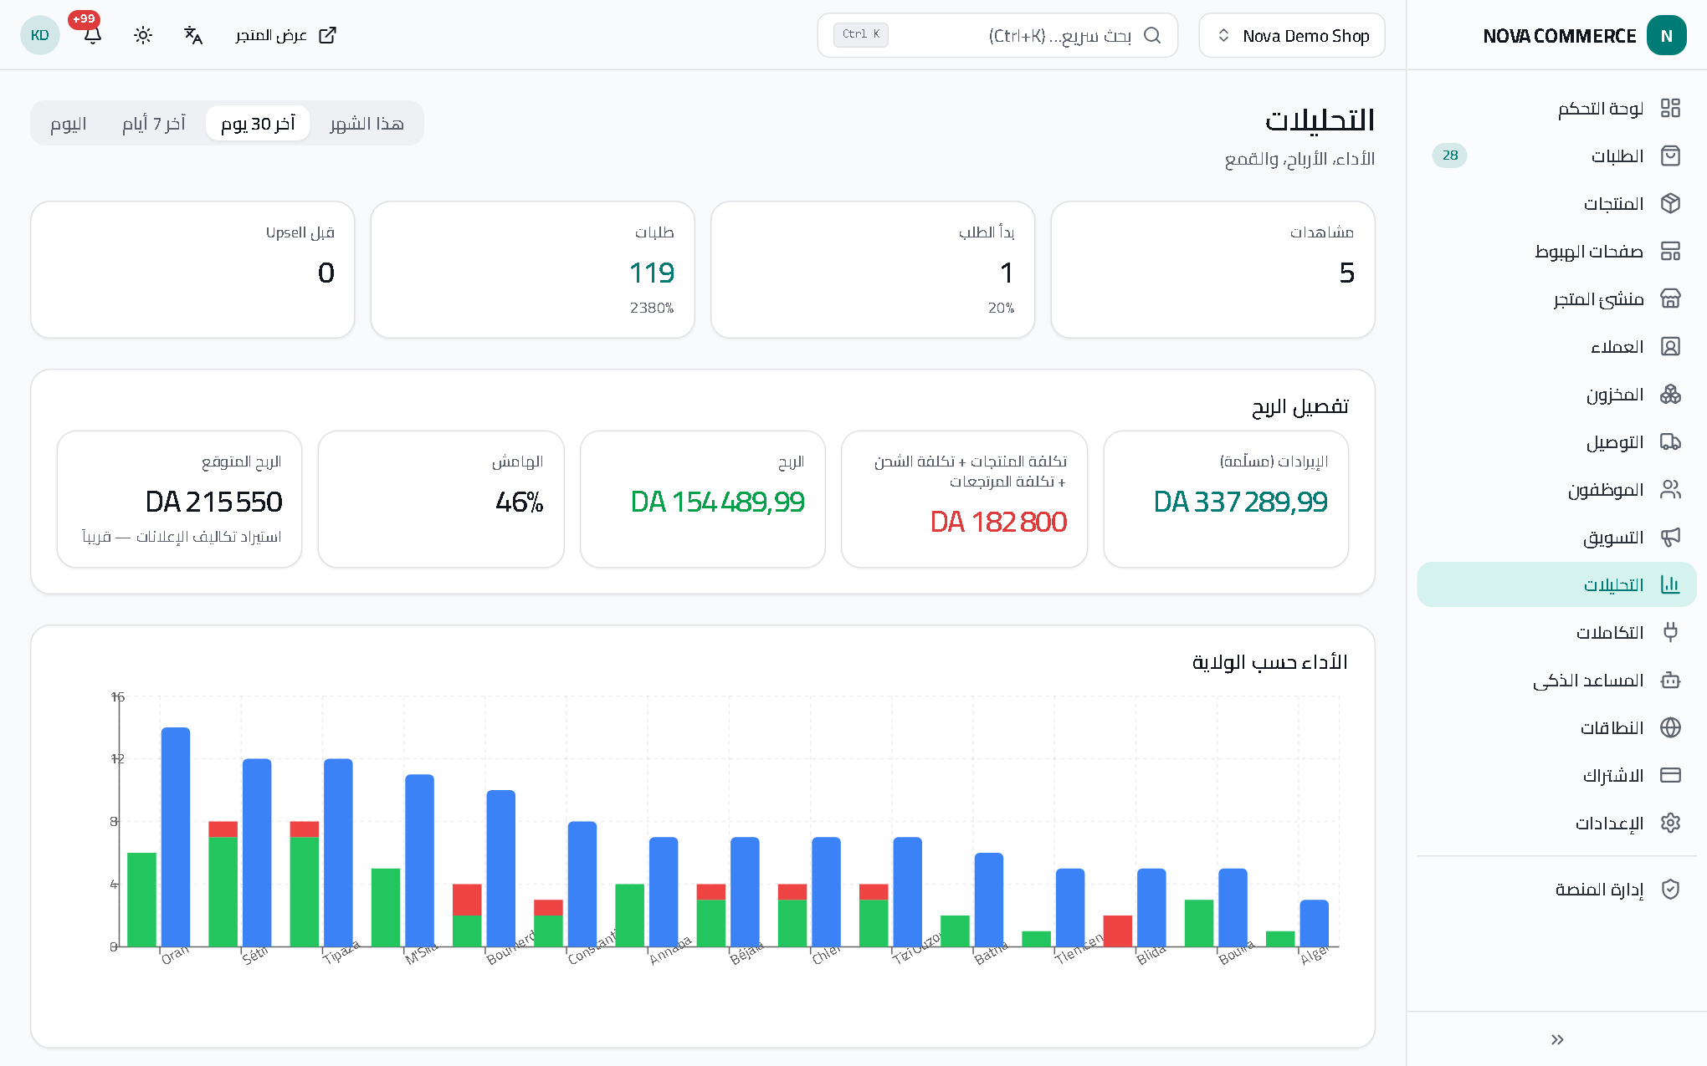Click the blue Oran bar in chart

click(176, 837)
